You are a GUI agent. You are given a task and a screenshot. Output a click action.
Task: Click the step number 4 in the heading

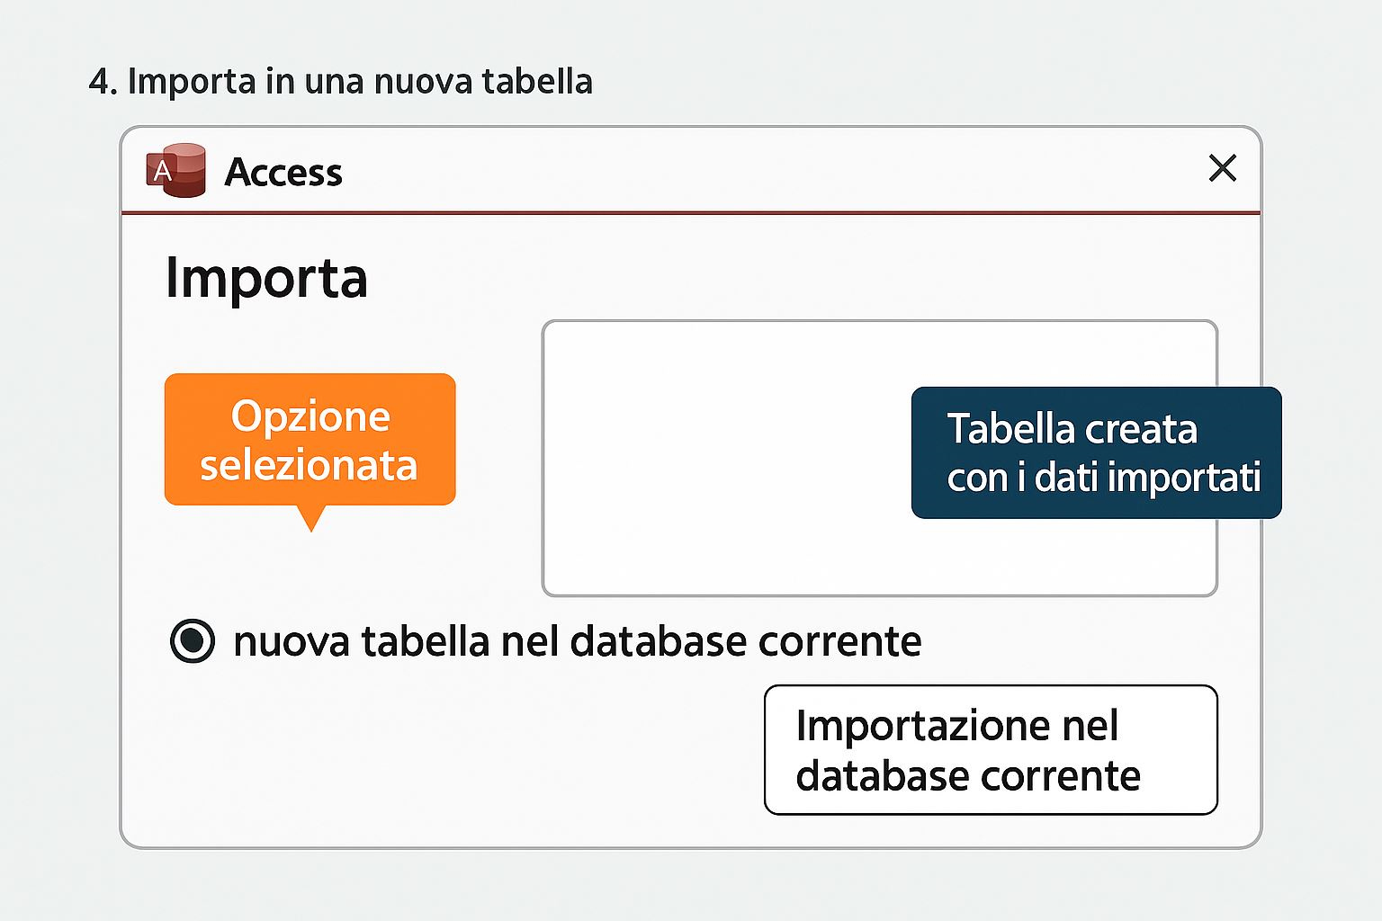tap(101, 82)
